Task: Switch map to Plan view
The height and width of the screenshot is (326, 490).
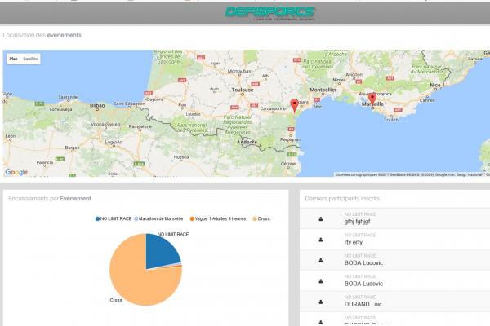Action: pyautogui.click(x=13, y=59)
